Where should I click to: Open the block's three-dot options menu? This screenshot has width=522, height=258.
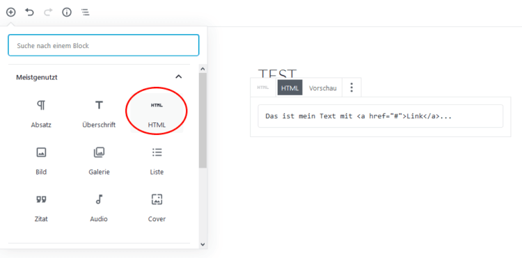pyautogui.click(x=351, y=88)
